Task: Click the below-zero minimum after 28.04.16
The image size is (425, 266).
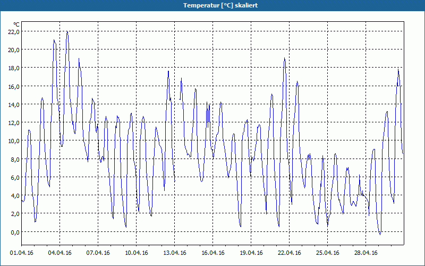Action: pos(380,234)
